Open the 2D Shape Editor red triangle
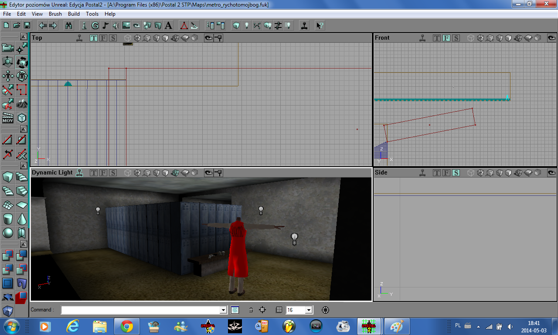The image size is (558, 335). [184, 25]
